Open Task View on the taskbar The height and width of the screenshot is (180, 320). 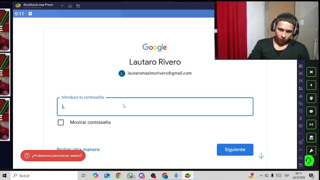pos(83,175)
